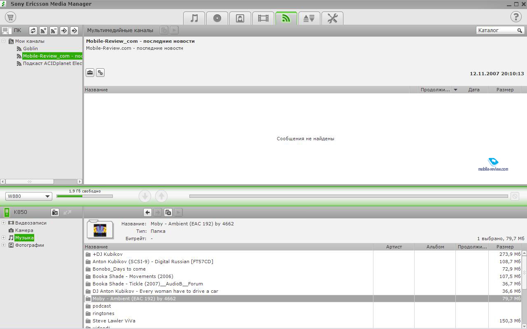Click the back arrow in device toolbar

[x=147, y=212]
